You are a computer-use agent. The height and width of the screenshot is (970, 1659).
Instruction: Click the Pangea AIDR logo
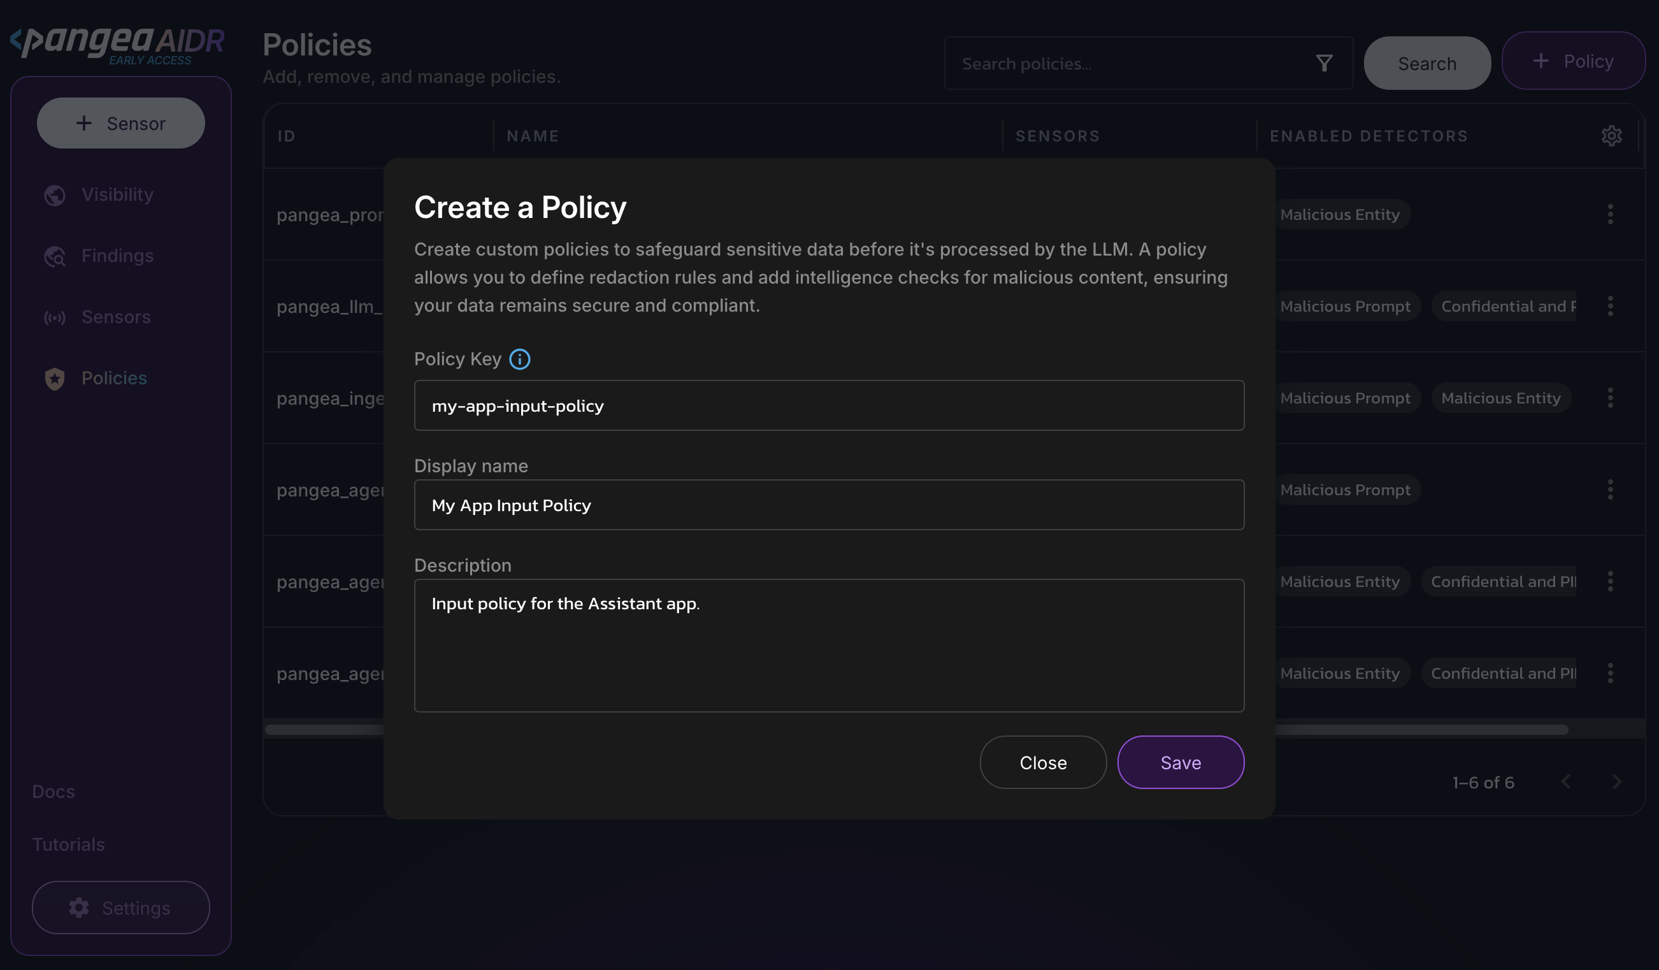(117, 45)
